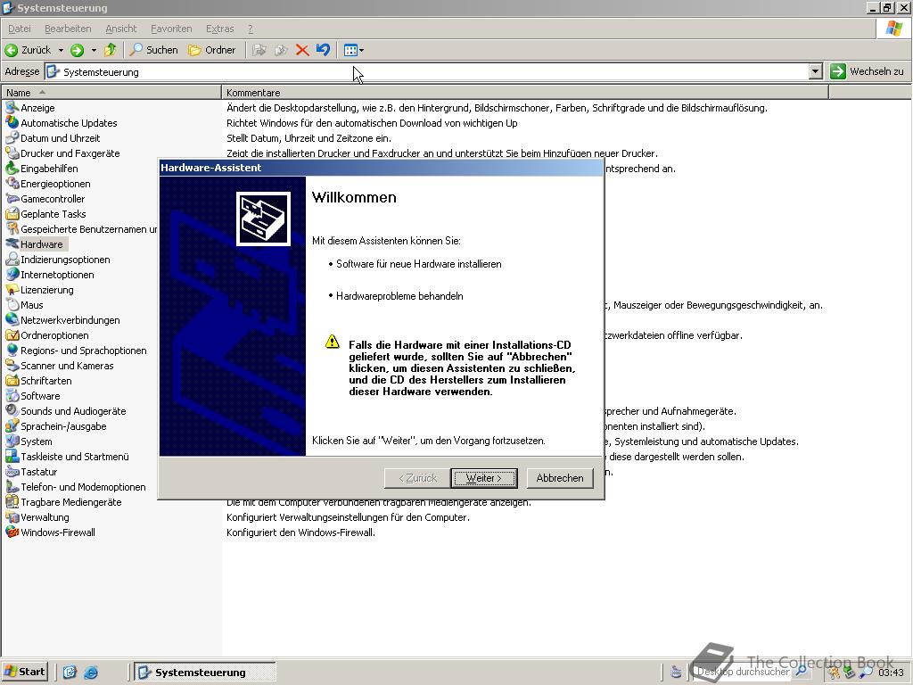Open the address bar dropdown arrow
This screenshot has width=913, height=685.
815,71
